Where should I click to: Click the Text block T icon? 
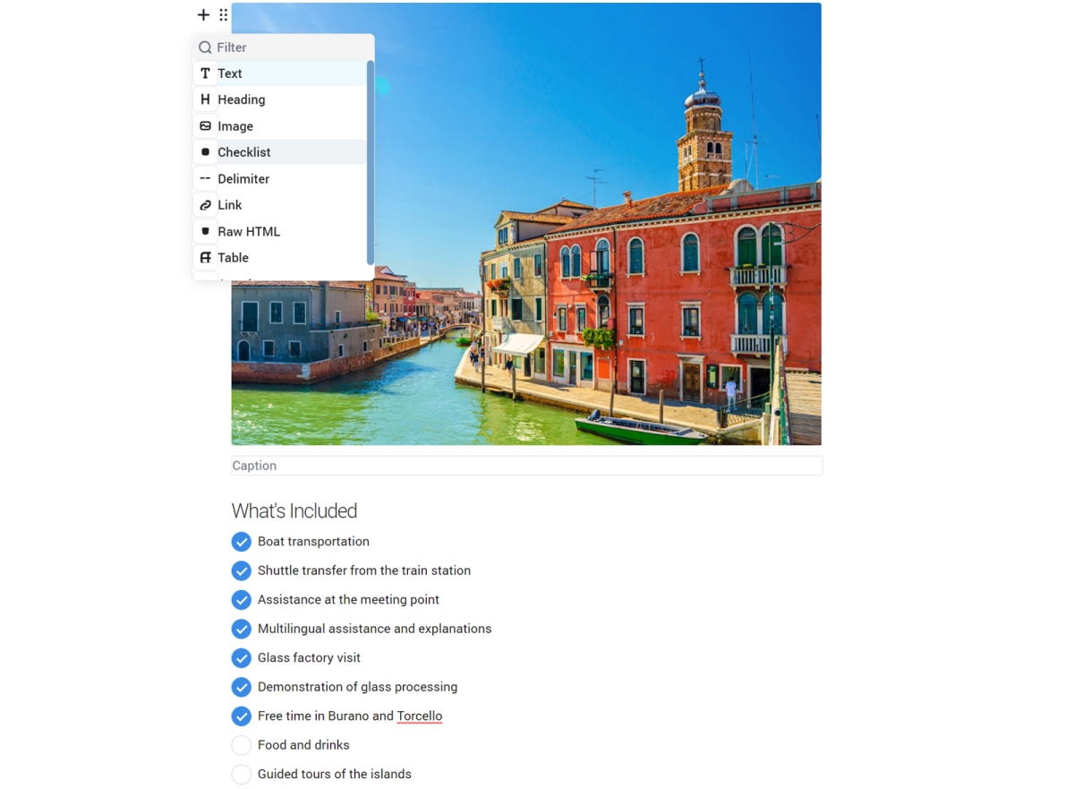(x=205, y=73)
